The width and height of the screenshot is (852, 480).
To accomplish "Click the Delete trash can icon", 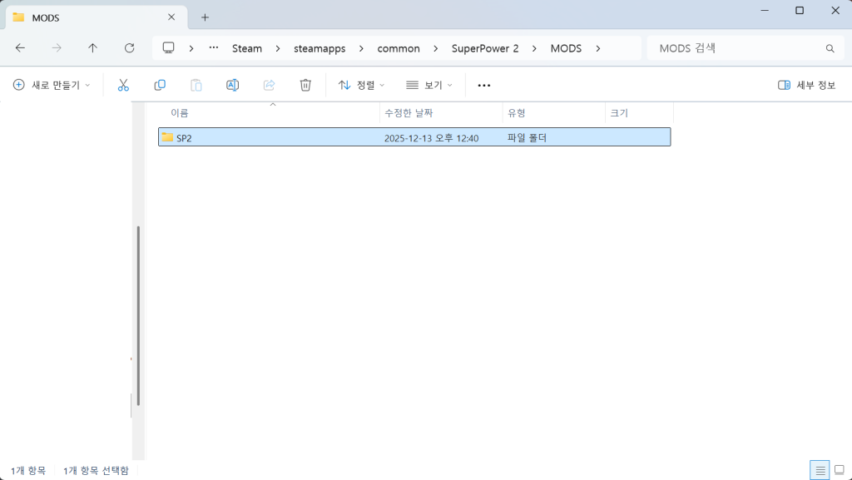I will tap(305, 85).
